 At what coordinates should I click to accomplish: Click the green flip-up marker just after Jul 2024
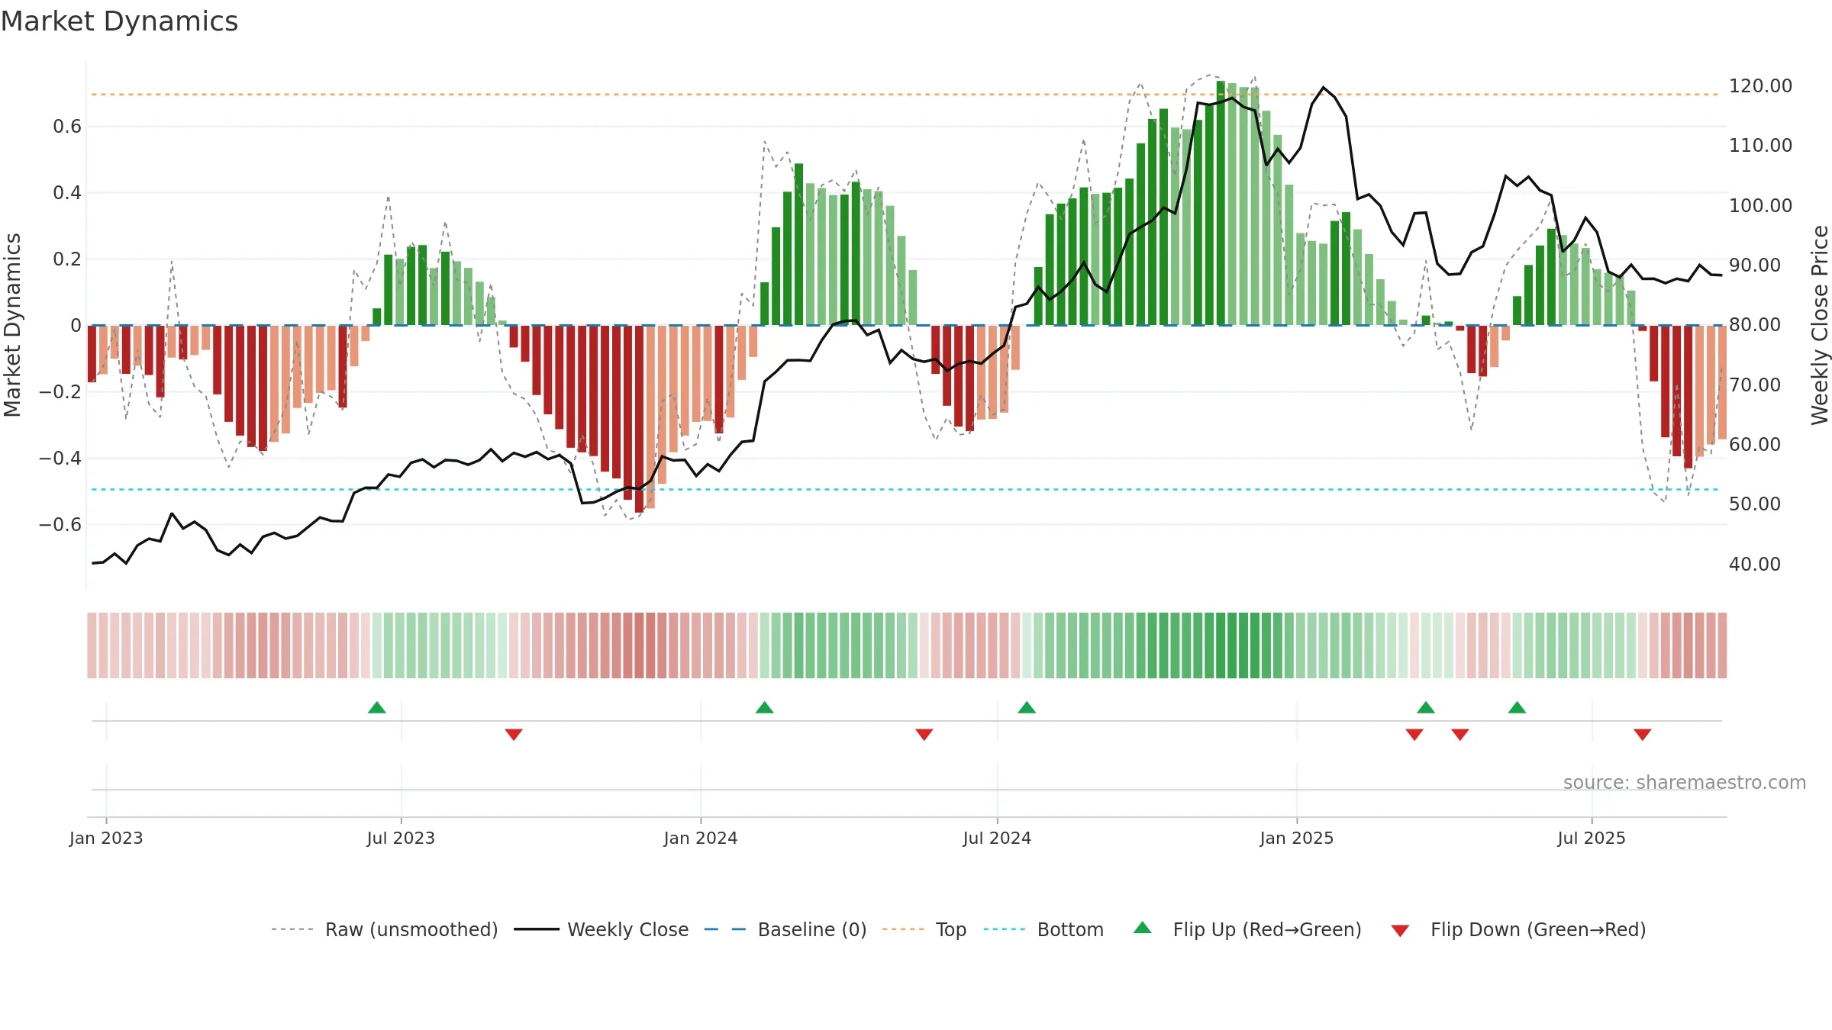pos(1027,707)
